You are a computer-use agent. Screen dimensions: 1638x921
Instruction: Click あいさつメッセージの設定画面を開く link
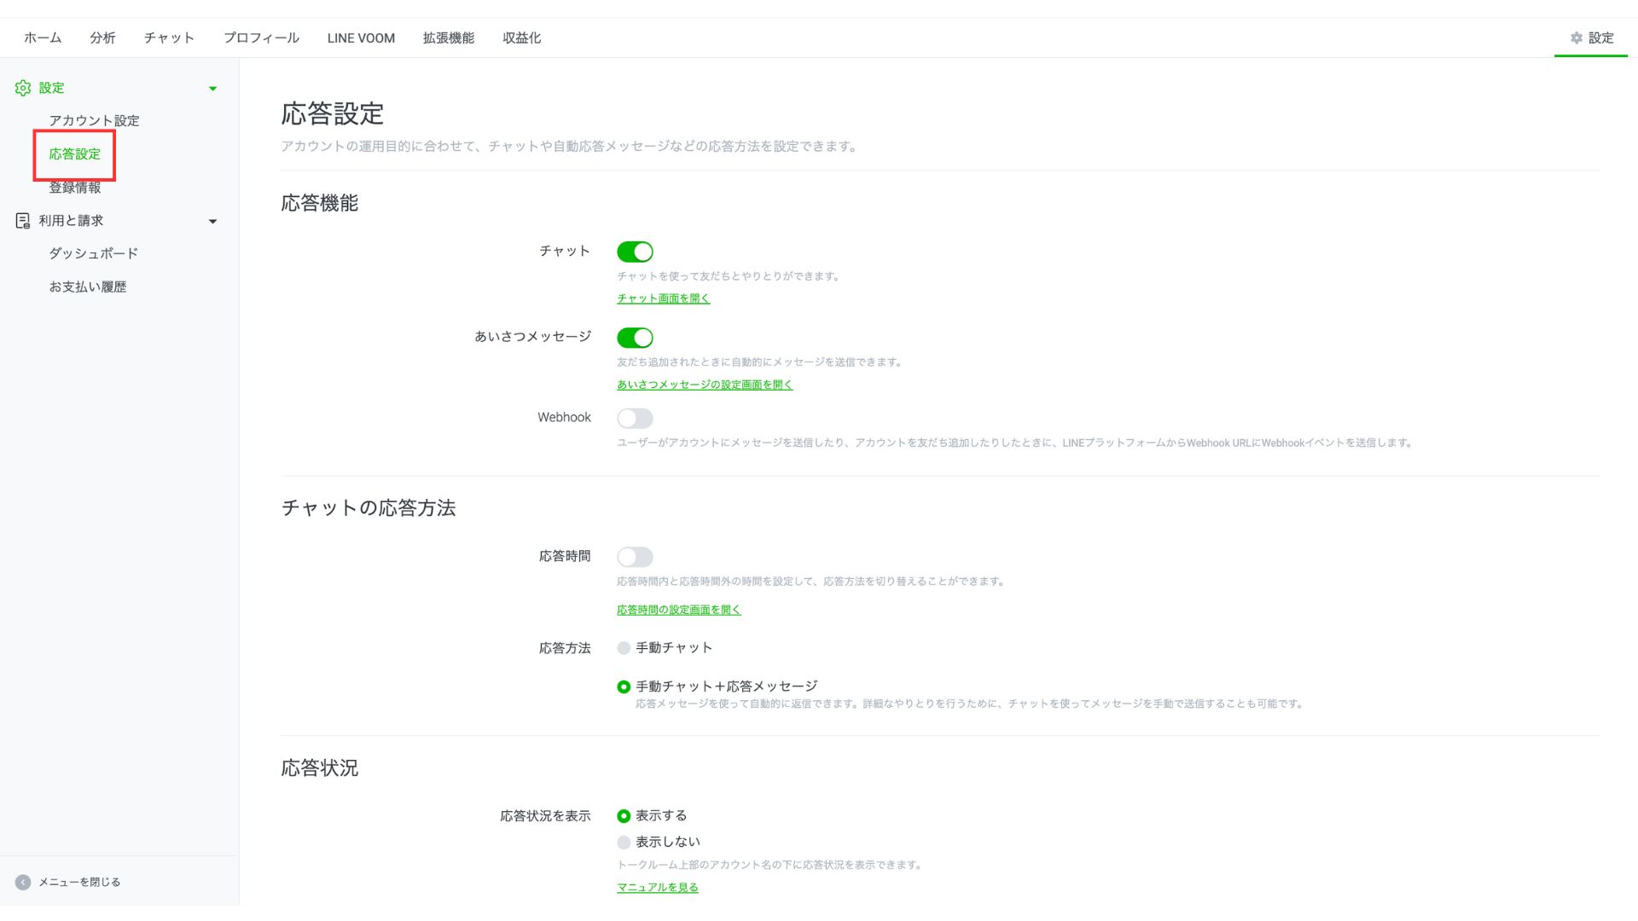pyautogui.click(x=705, y=385)
